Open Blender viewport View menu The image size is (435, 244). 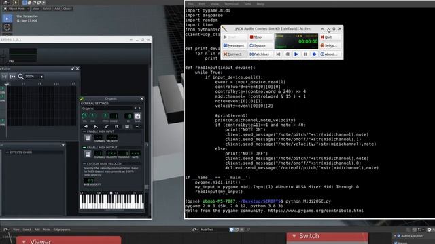pyautogui.click(x=36, y=9)
